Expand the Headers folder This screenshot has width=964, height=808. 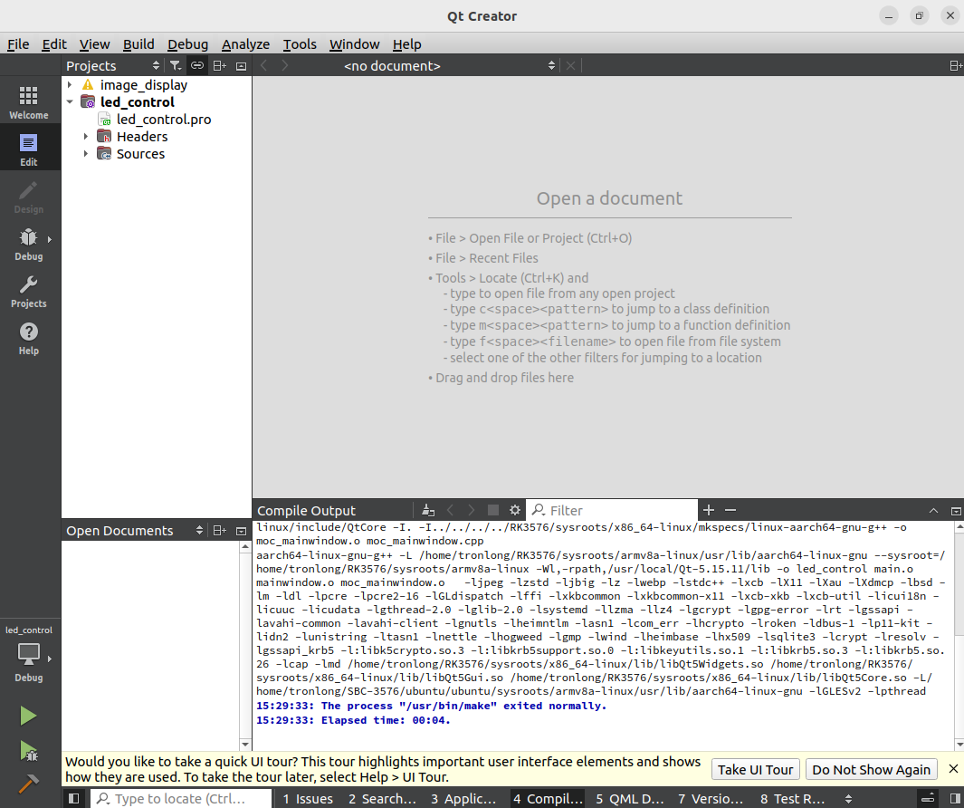[86, 137]
